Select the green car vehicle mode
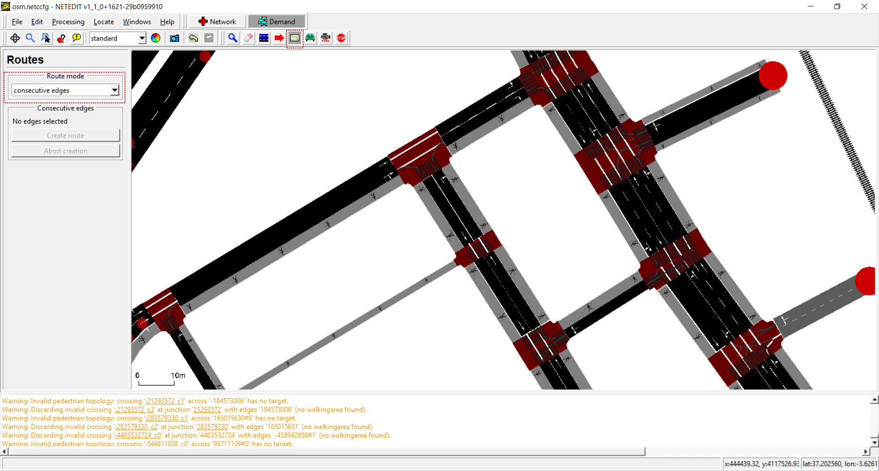 click(x=310, y=38)
